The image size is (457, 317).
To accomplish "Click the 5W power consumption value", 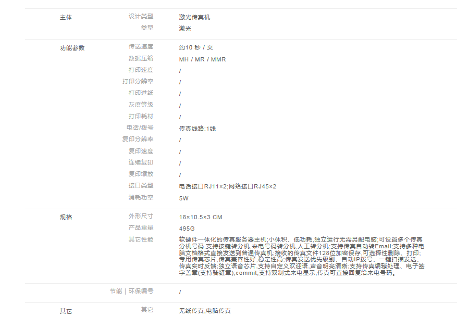I will click(x=183, y=198).
